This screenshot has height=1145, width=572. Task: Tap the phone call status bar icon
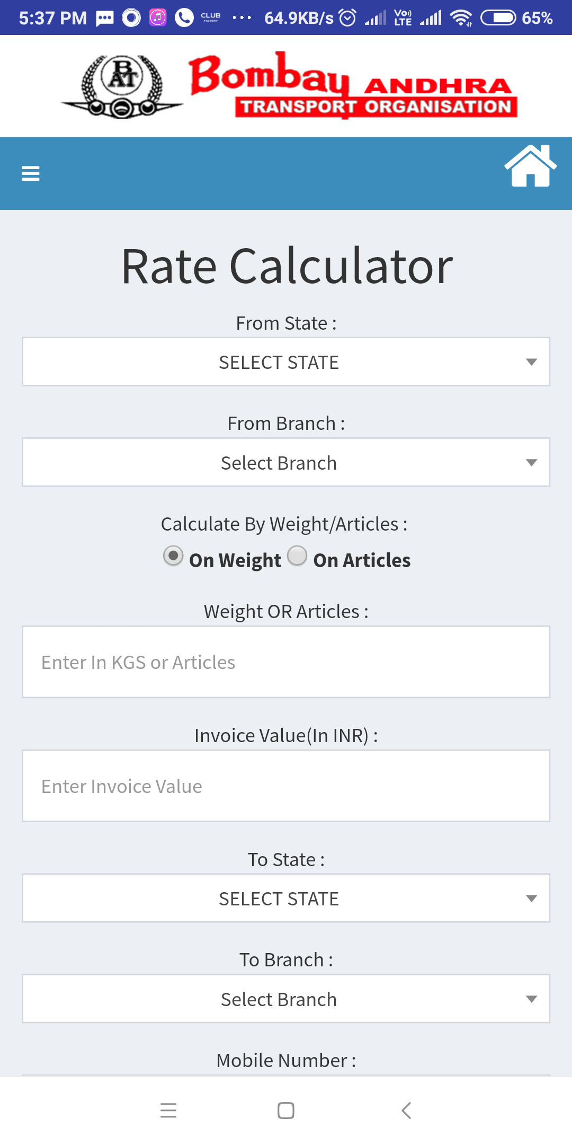click(184, 18)
